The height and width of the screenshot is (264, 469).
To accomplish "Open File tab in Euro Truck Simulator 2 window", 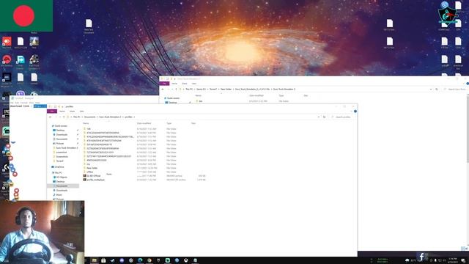I will pyautogui.click(x=164, y=84).
